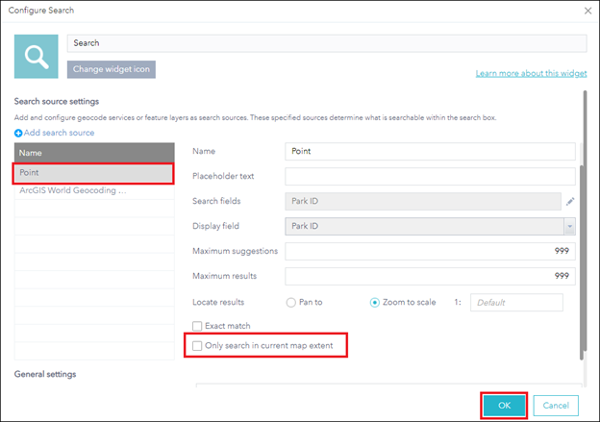This screenshot has height=422, width=600.
Task: Enable the Exact match checkbox
Action: click(x=198, y=327)
